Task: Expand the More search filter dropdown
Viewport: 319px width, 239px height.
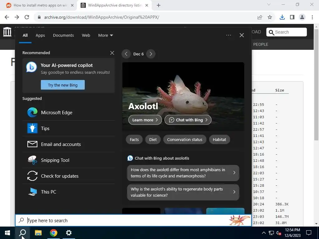Action: tap(105, 35)
